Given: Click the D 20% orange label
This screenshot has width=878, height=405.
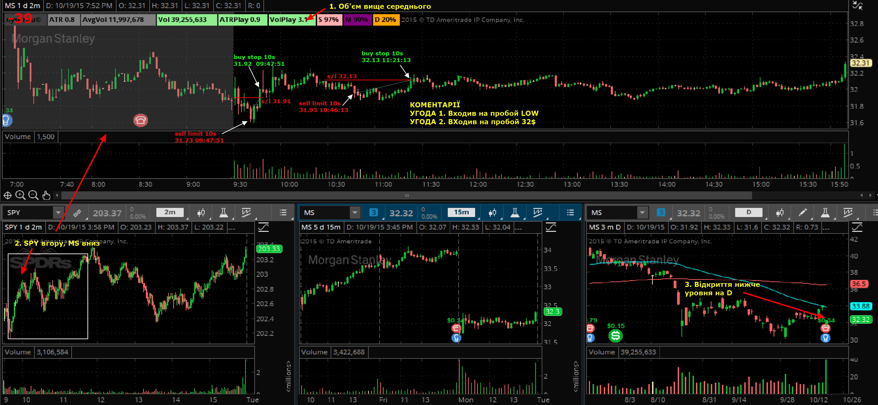Looking at the screenshot, I should (x=386, y=20).
